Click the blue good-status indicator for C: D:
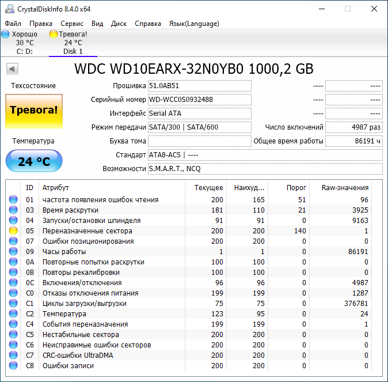 click(5, 34)
